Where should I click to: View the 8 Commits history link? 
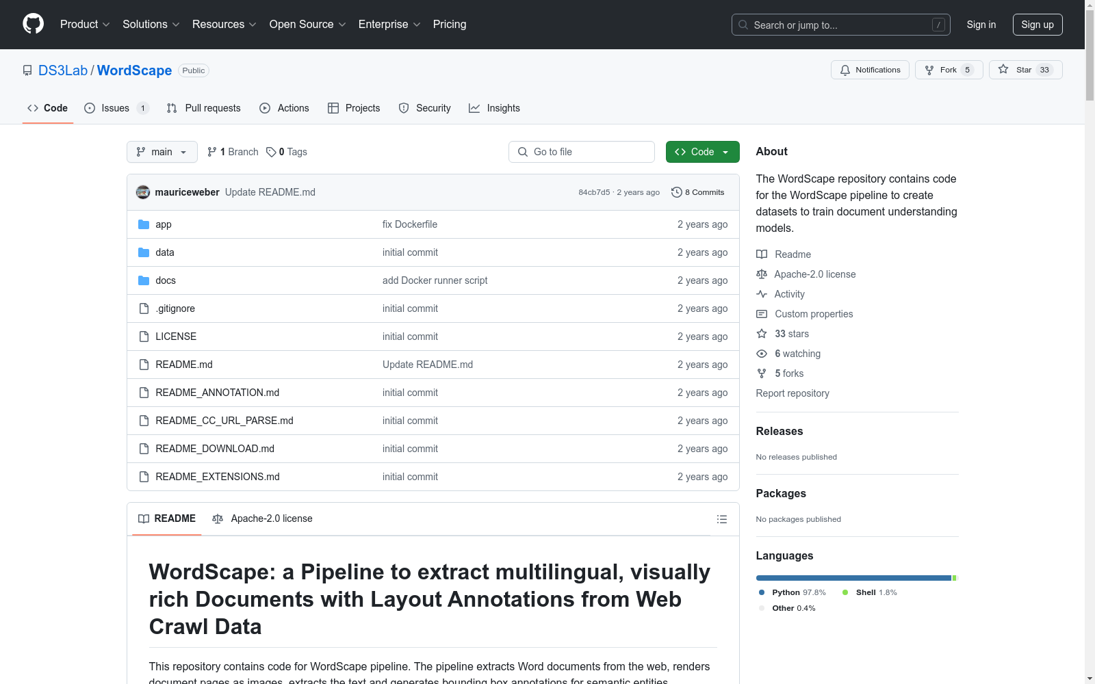point(698,192)
